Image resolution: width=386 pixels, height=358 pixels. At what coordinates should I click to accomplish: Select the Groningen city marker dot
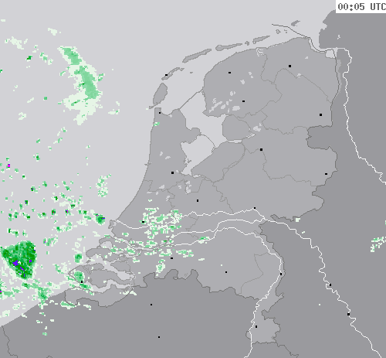point(289,66)
